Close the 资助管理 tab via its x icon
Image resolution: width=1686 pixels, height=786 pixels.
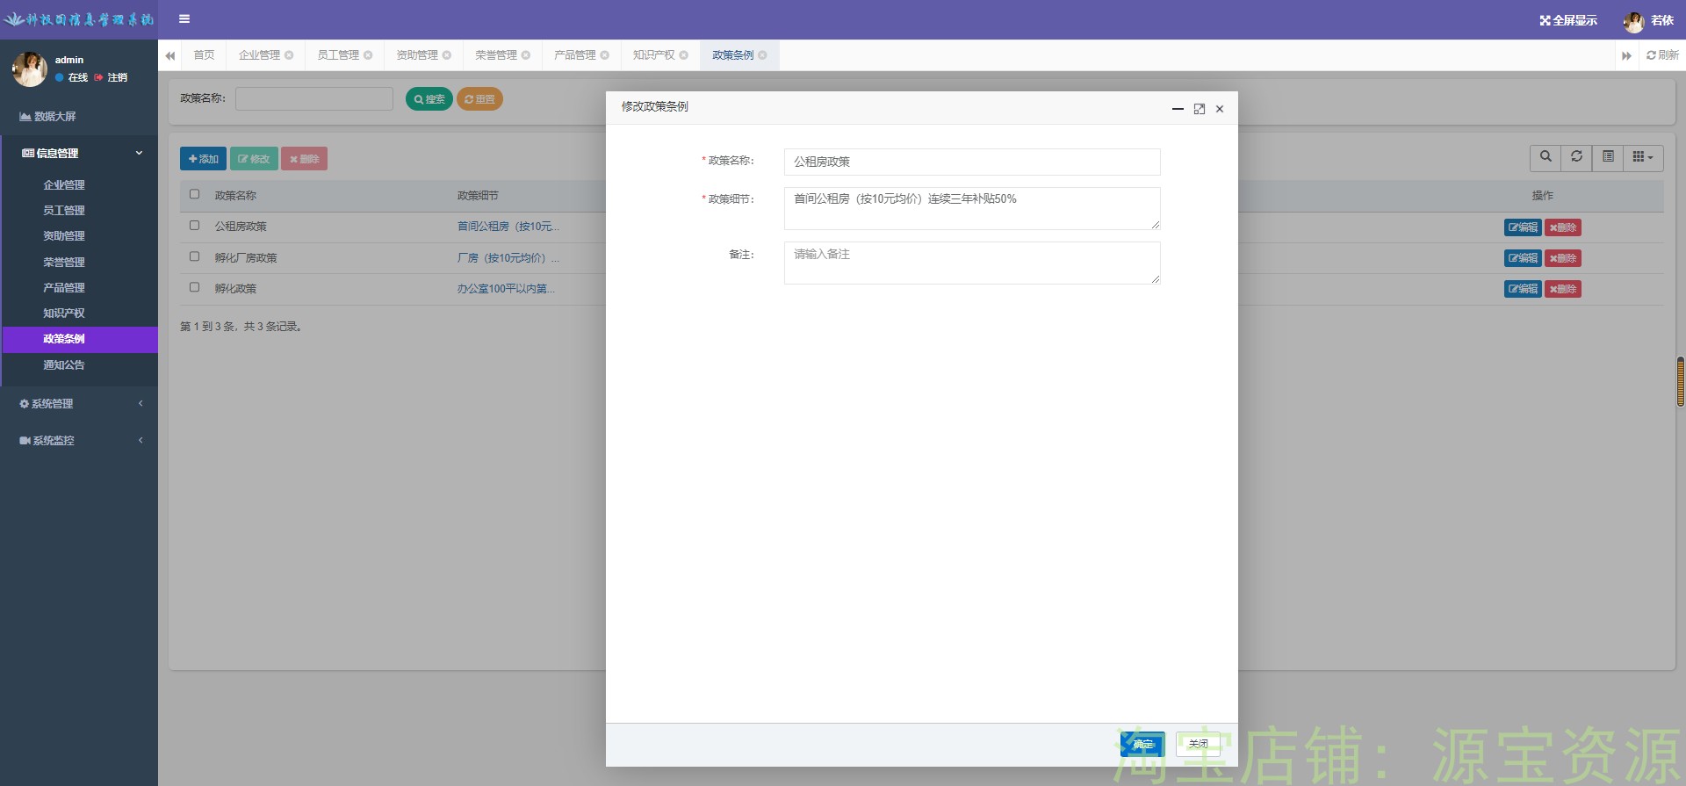(x=447, y=55)
